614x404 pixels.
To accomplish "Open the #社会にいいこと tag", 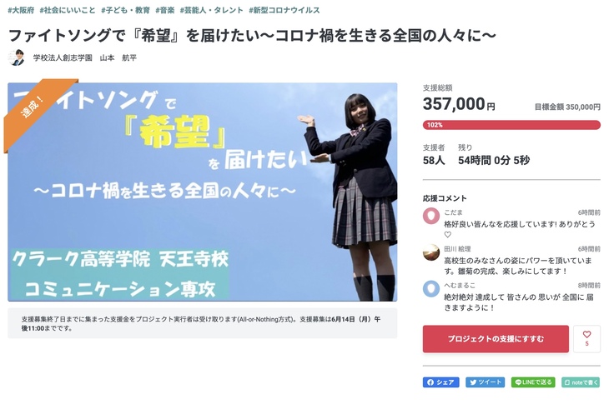I will [68, 10].
